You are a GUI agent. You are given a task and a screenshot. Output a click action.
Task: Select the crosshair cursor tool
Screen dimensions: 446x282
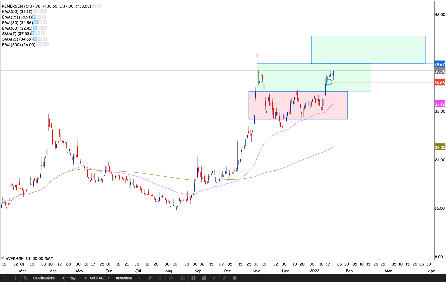[15, 278]
